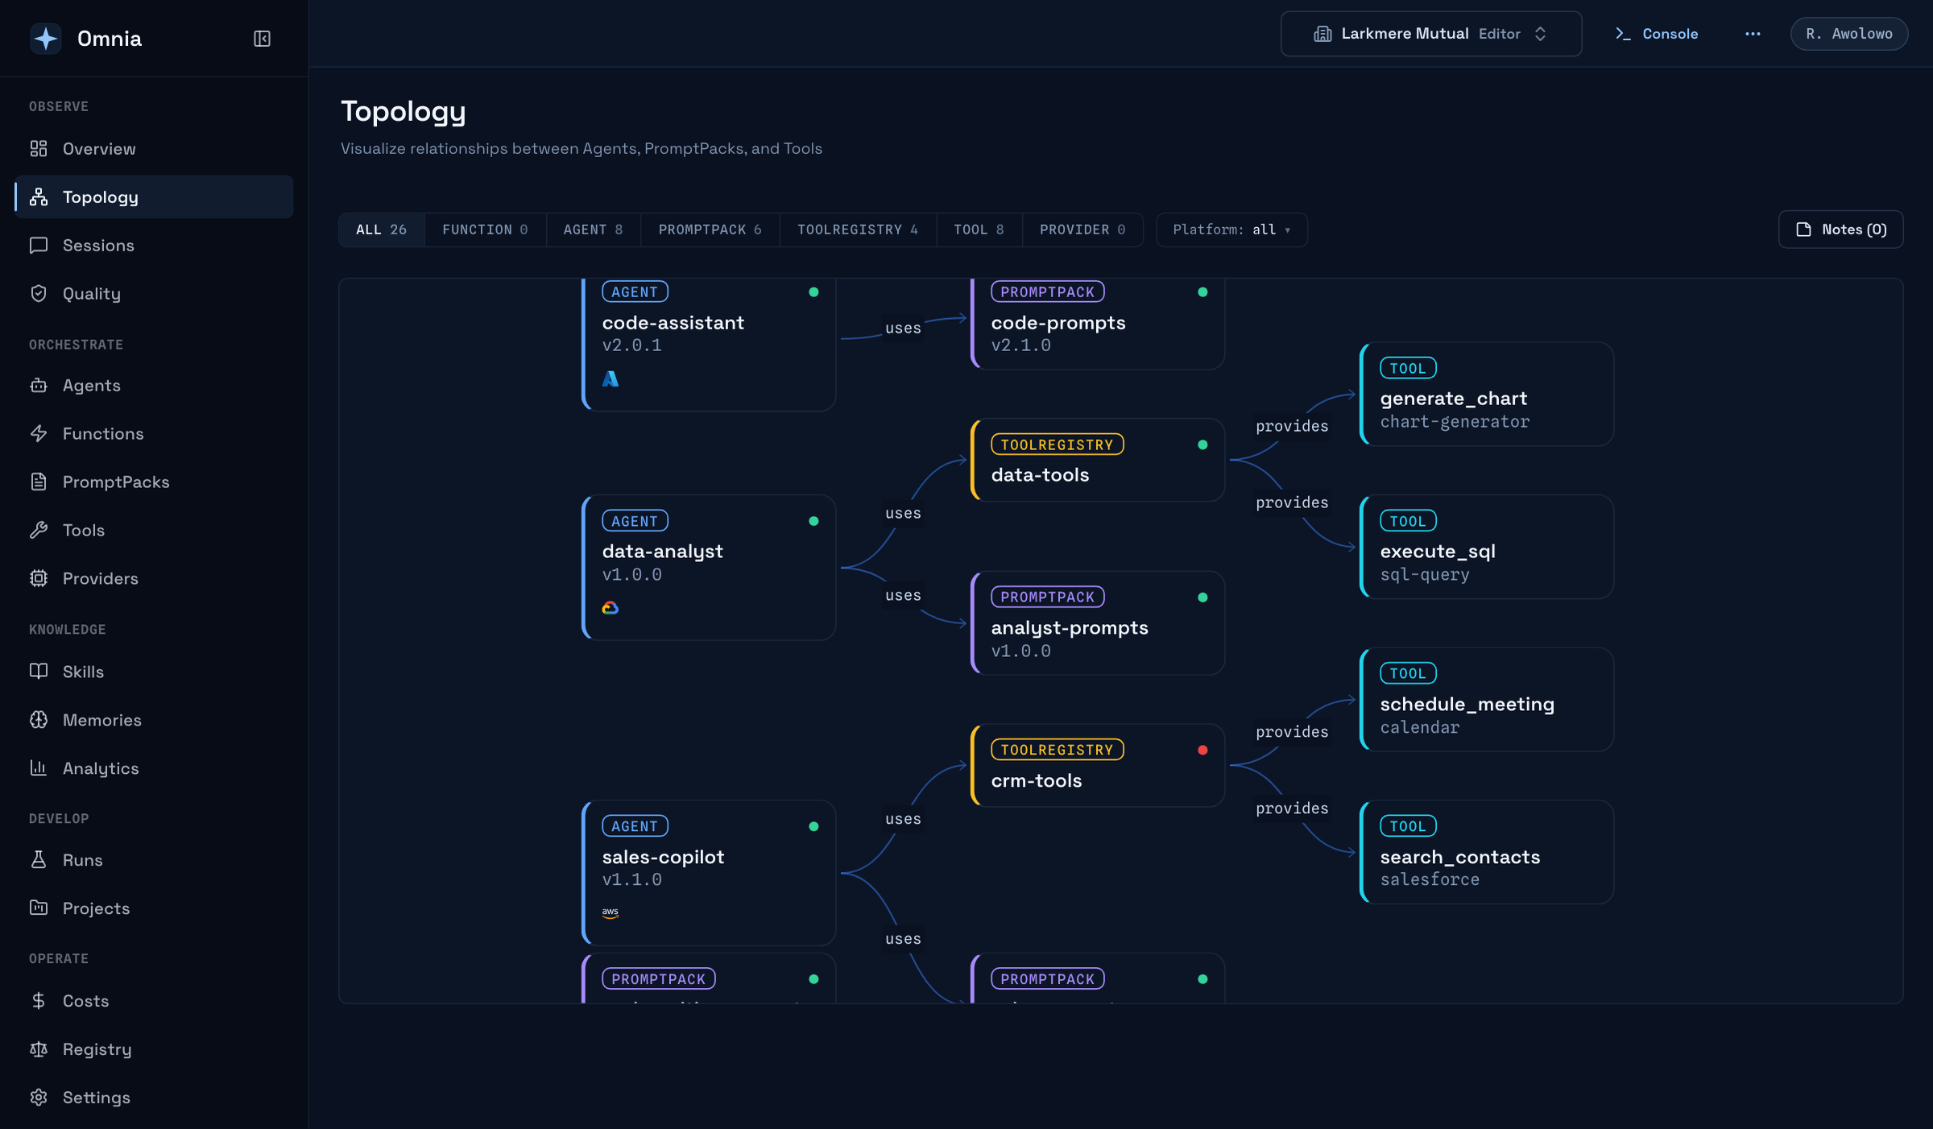Select the execute_sql tool node

(1487, 547)
